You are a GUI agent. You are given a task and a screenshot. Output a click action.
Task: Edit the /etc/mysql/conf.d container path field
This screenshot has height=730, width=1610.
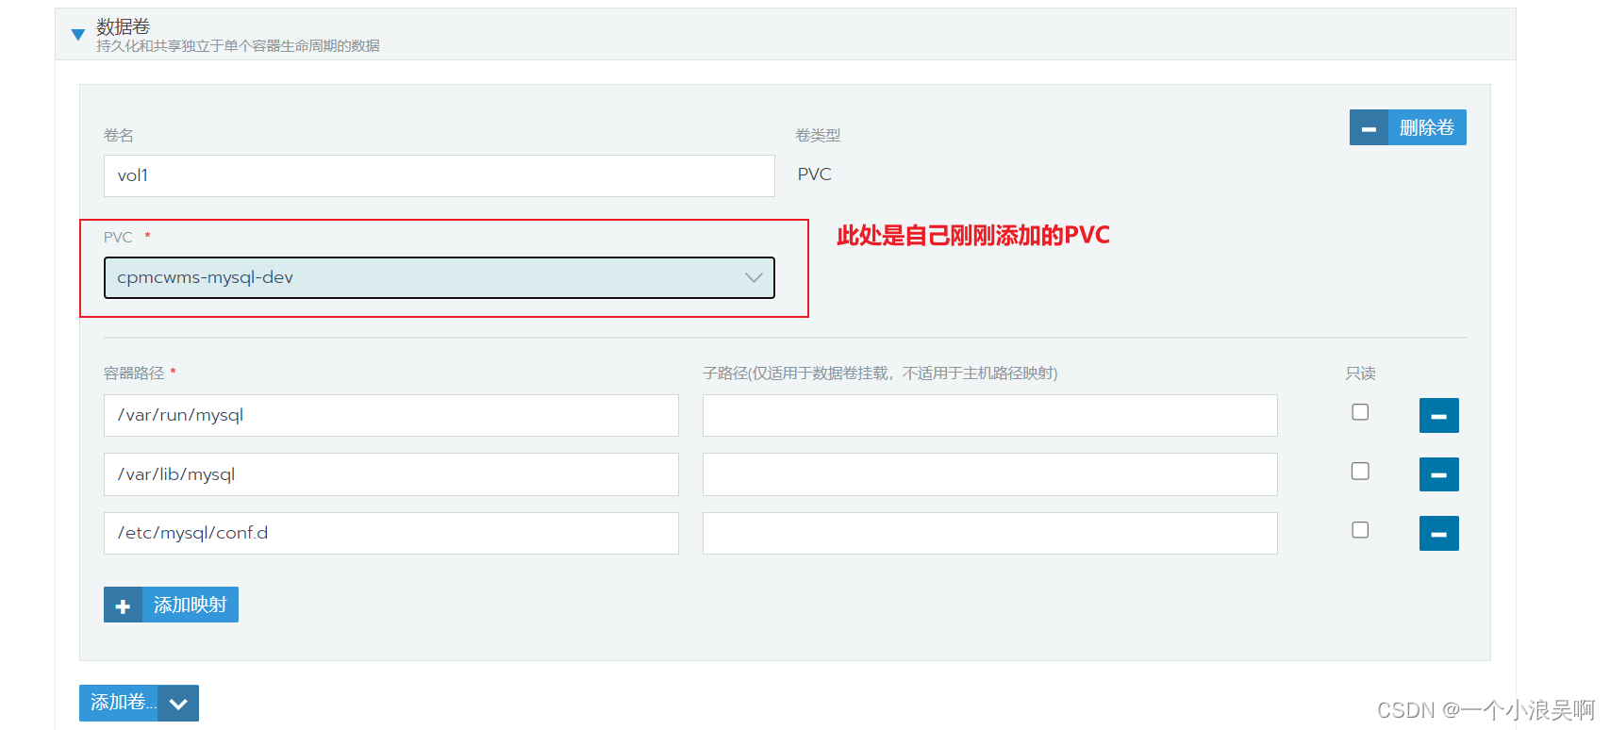390,533
